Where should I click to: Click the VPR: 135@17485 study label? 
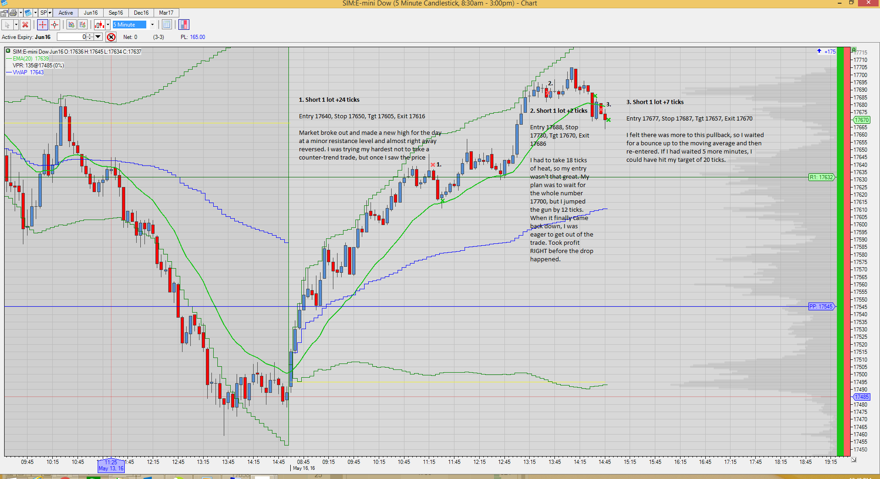[x=39, y=66]
